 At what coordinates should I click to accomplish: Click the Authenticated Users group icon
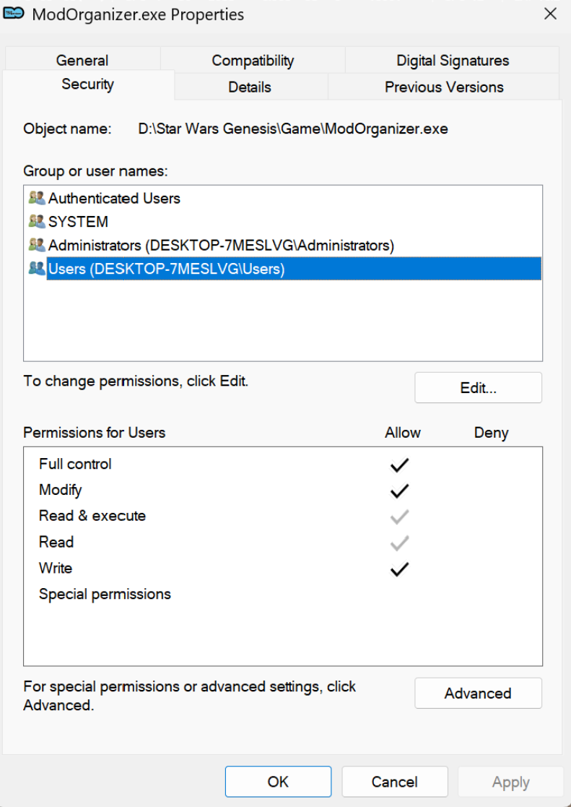coord(36,198)
